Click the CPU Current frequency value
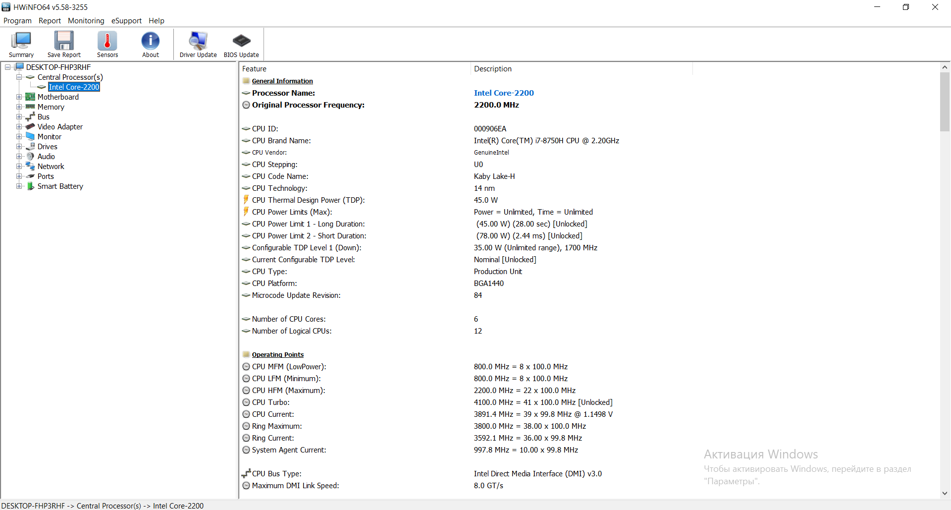This screenshot has width=951, height=510. click(543, 414)
